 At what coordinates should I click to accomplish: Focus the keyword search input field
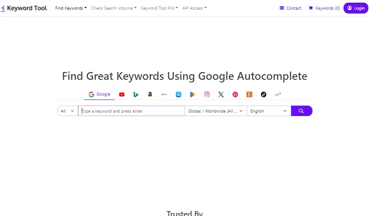point(131,111)
